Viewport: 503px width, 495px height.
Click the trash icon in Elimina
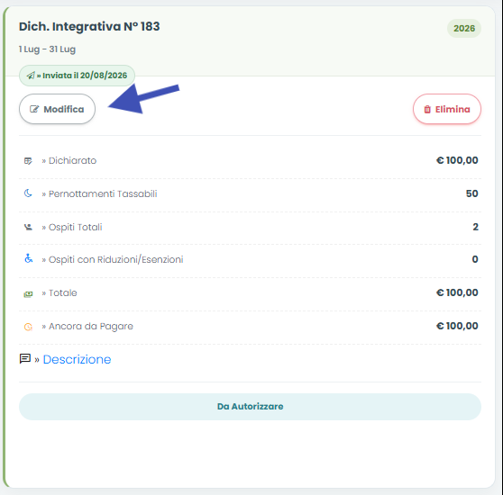[x=427, y=109]
